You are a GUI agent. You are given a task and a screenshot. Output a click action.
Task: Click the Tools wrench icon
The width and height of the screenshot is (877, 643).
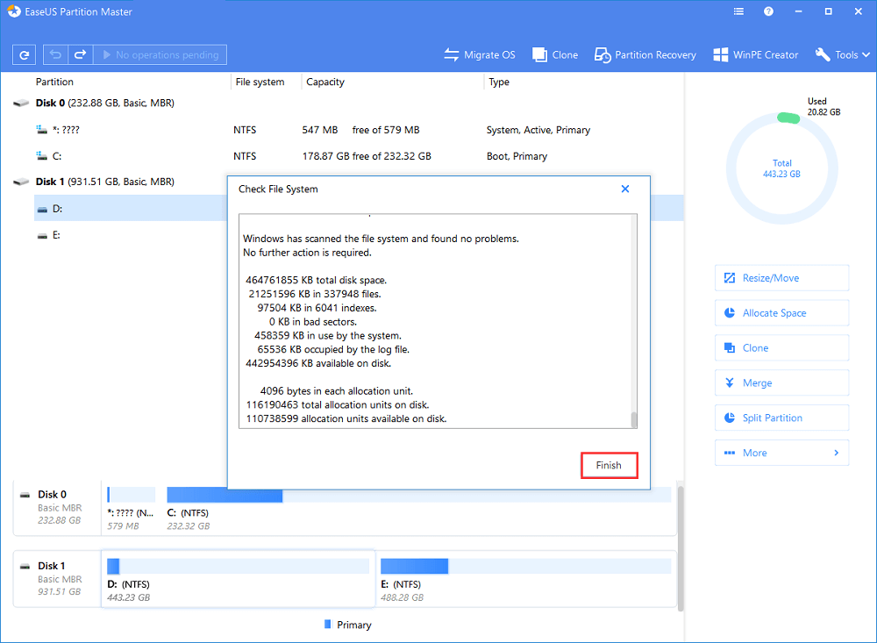point(823,54)
